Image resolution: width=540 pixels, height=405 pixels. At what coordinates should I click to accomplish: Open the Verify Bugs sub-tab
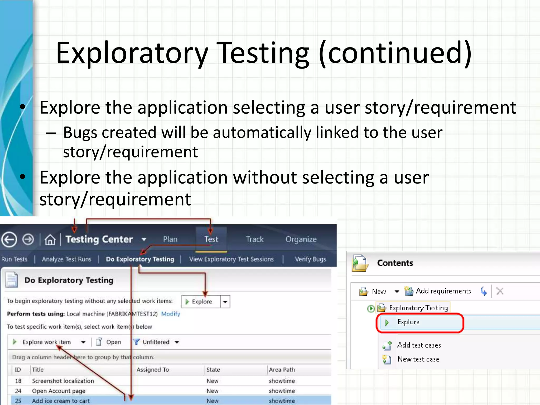coord(311,259)
